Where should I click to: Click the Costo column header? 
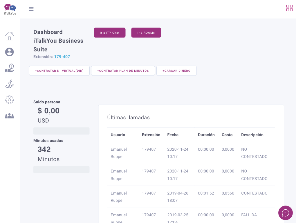point(227,135)
